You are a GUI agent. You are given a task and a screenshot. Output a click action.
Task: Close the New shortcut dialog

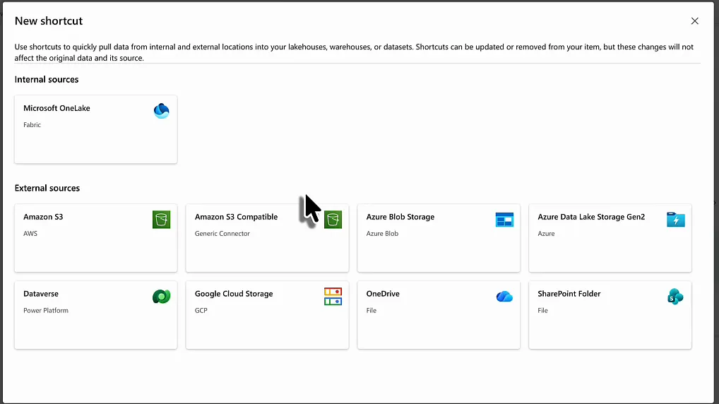click(x=695, y=21)
